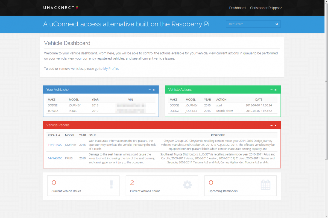Screen dimensions: 328x218
Task: Click the Vehicle Dashboard heading
Action: tap(67, 43)
